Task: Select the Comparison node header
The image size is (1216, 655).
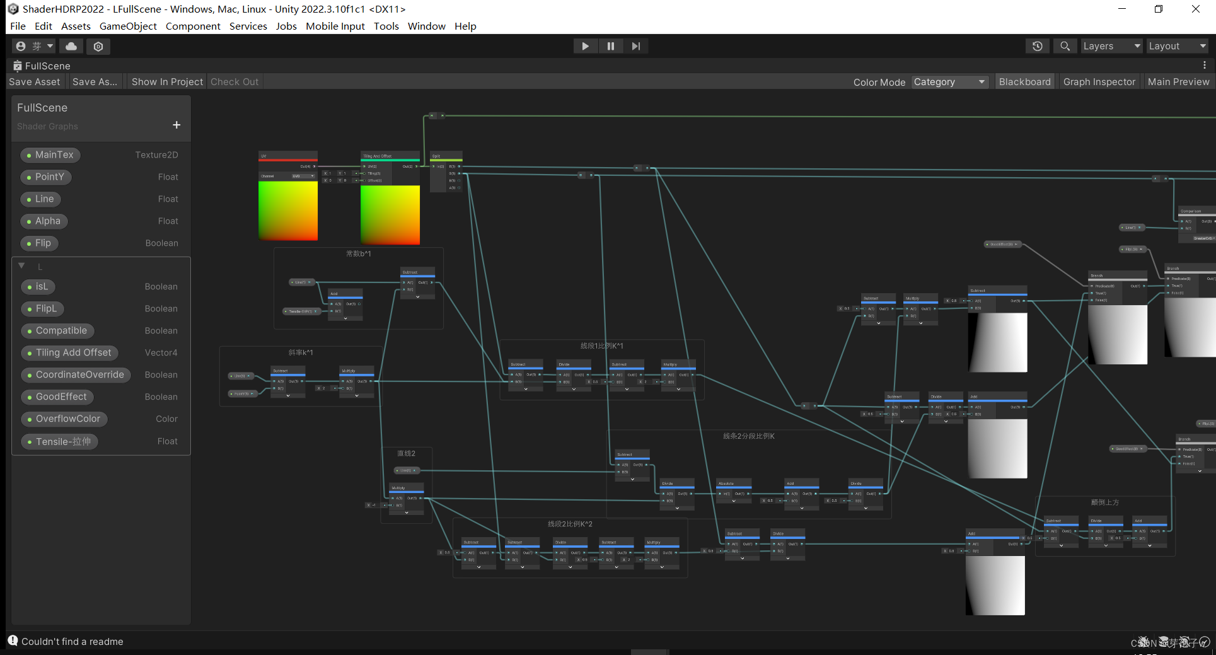Action: click(1196, 211)
